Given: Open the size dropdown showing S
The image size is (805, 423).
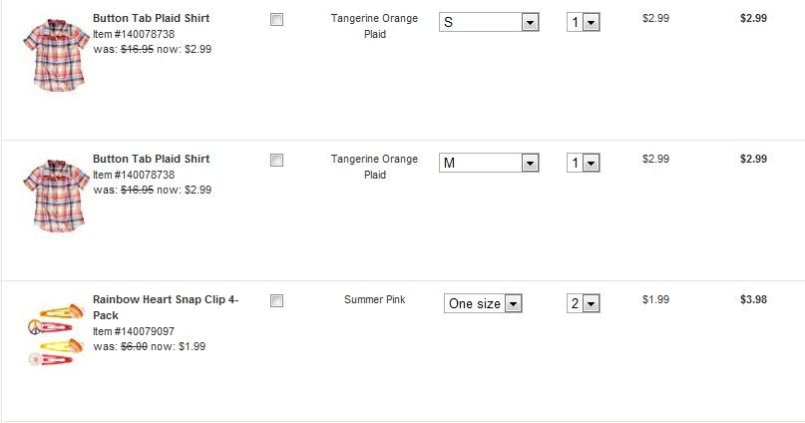Looking at the screenshot, I should [x=489, y=22].
